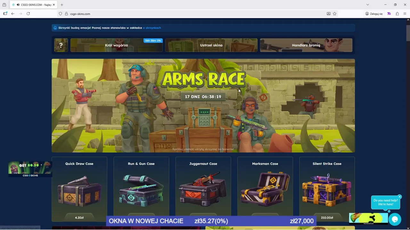Open the Quick Draw Case
Viewport: 410px width, 230px height.
click(79, 189)
